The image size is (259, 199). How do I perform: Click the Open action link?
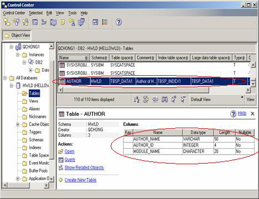click(x=69, y=151)
